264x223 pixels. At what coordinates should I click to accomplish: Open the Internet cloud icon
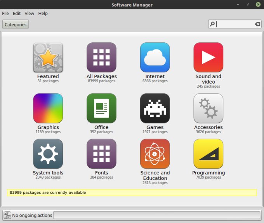(x=155, y=57)
